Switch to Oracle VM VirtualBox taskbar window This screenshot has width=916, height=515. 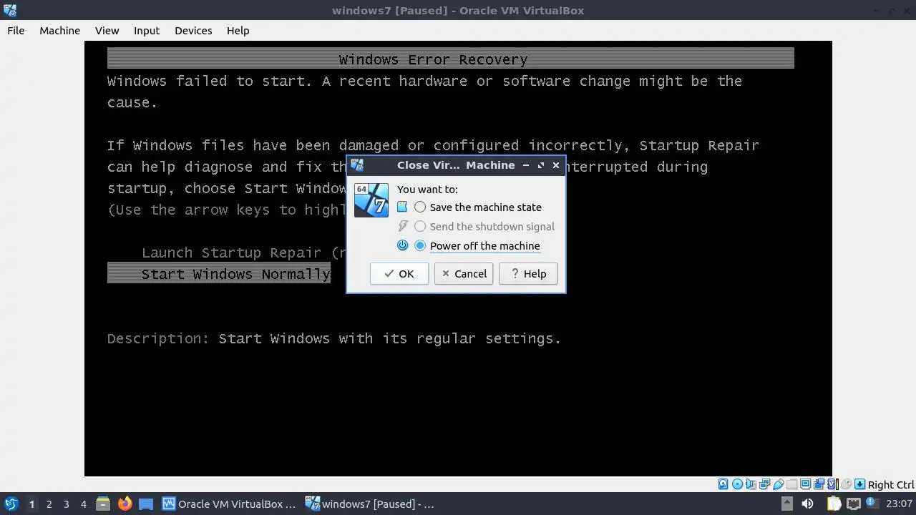[x=229, y=504]
